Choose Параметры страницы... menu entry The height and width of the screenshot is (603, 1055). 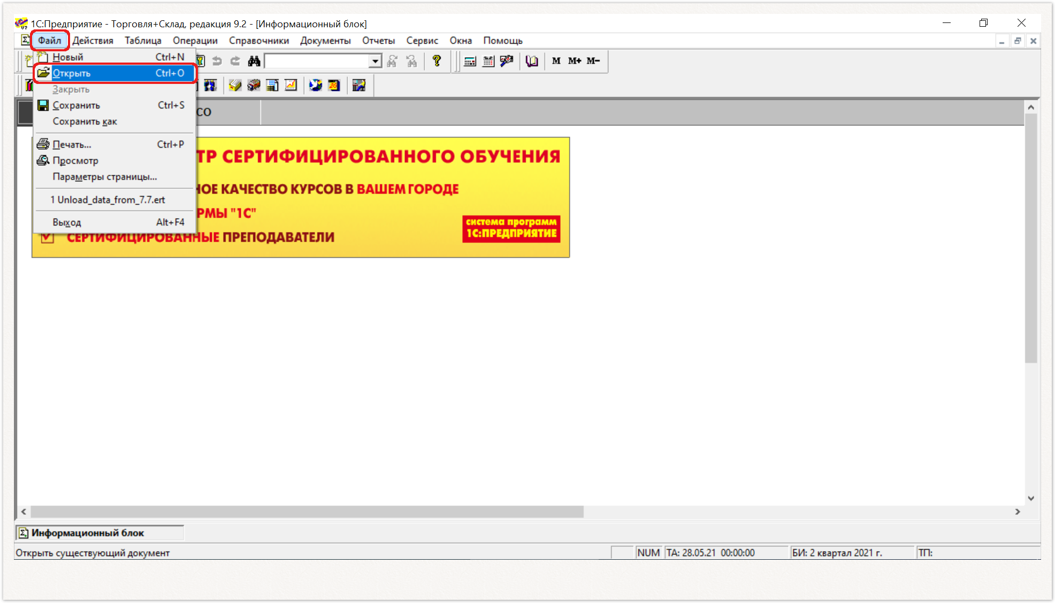click(114, 176)
